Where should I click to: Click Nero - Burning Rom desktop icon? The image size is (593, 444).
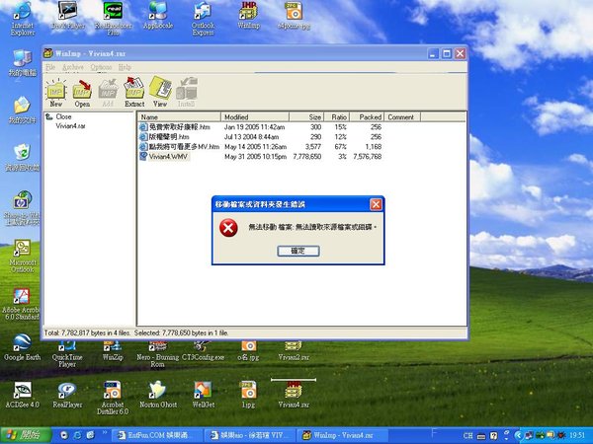tap(158, 354)
